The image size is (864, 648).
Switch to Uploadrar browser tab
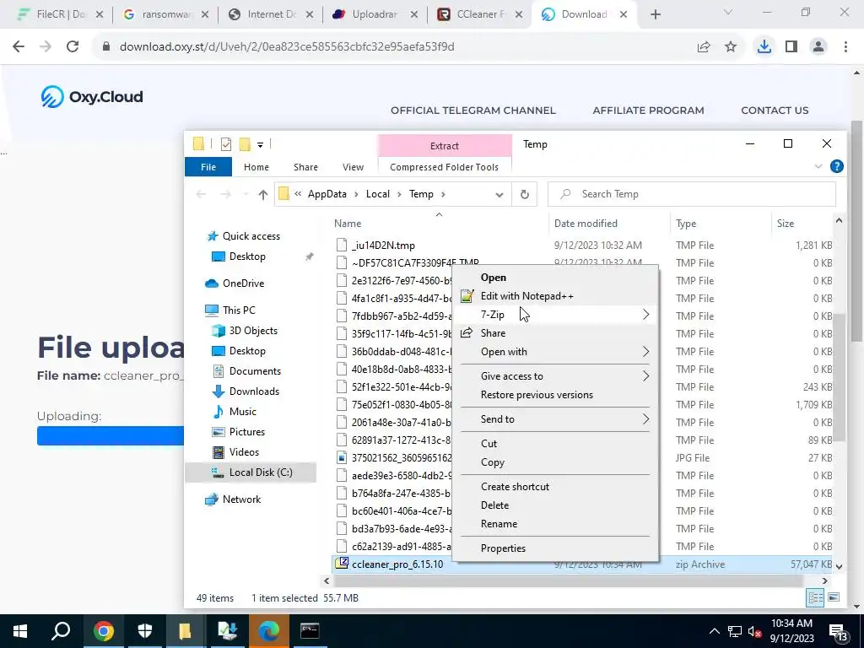tap(374, 15)
